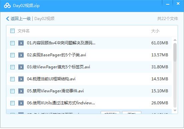Select file name 06.使用XUtils通过注解方式findview...

(x=61, y=103)
